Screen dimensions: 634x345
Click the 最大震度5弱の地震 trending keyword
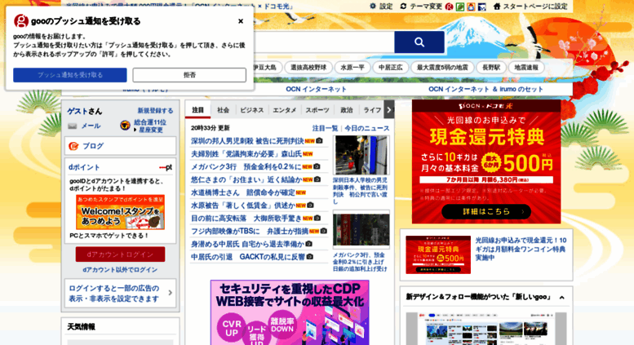point(442,68)
